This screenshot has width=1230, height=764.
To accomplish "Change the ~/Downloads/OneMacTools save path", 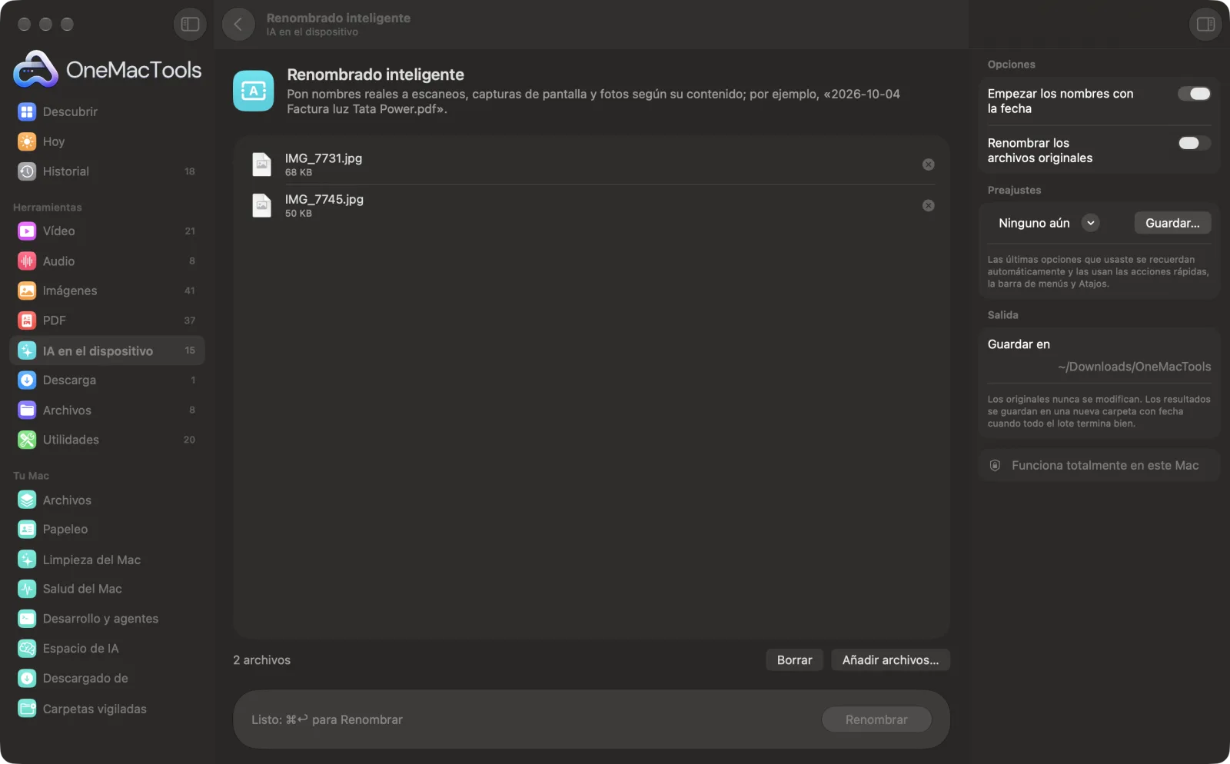I will pos(1134,367).
